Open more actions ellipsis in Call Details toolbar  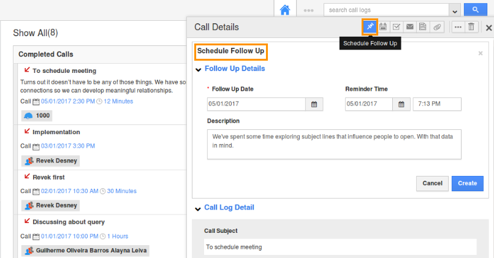(x=458, y=27)
